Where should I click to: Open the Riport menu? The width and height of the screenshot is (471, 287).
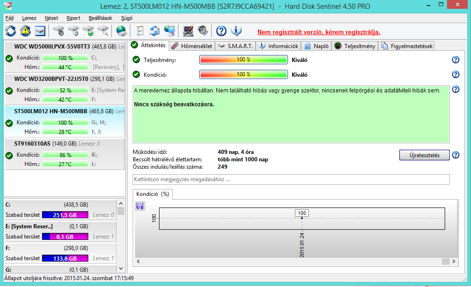point(73,18)
